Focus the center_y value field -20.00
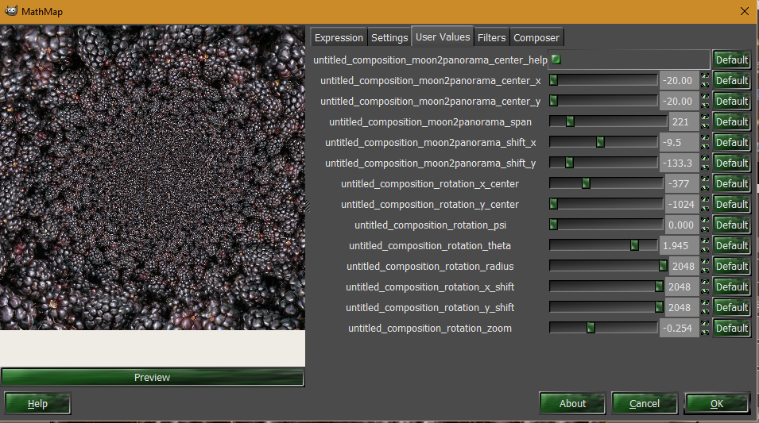The image size is (759, 423). tap(680, 102)
